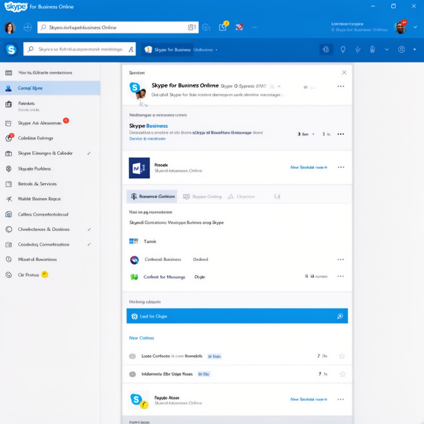Click the Skype S logo in the blue toolbar

11,50
